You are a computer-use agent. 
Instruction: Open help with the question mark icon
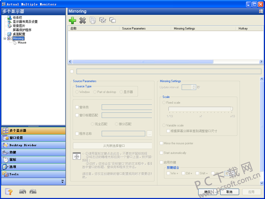tap(9, 192)
